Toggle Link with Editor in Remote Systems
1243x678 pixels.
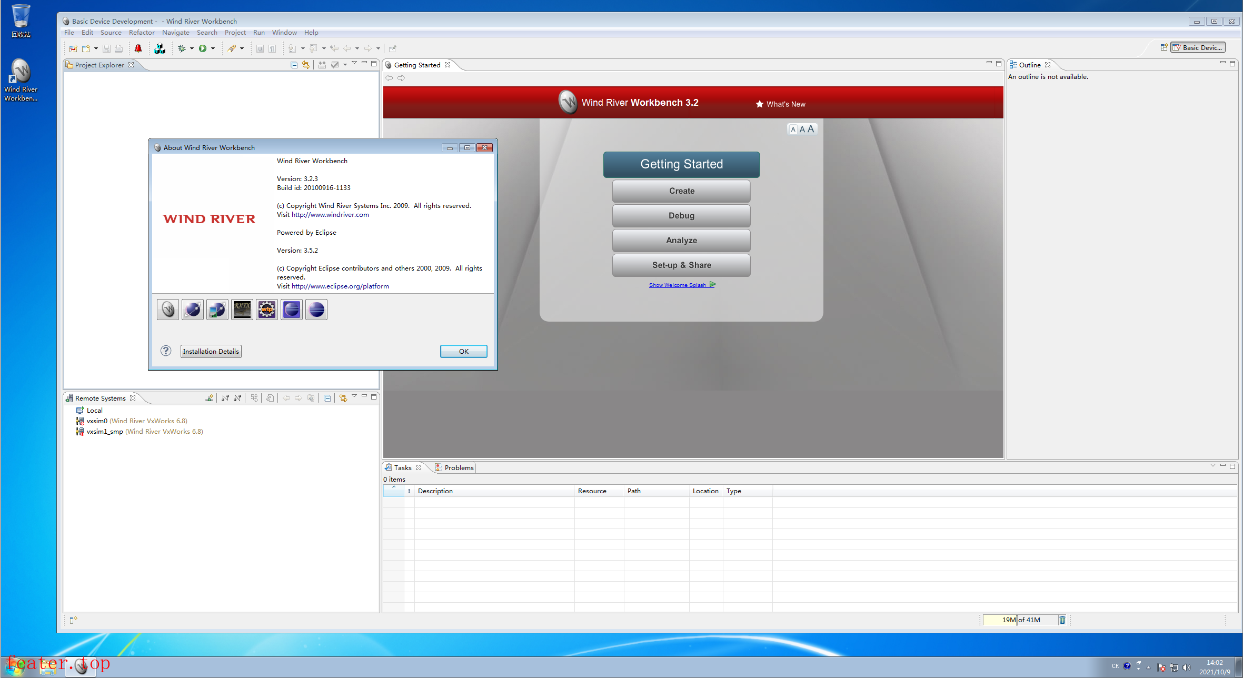point(343,398)
